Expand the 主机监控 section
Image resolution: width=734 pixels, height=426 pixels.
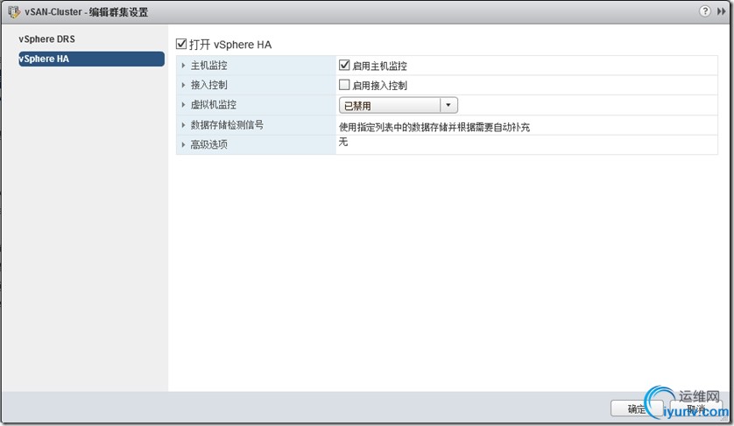click(x=184, y=66)
